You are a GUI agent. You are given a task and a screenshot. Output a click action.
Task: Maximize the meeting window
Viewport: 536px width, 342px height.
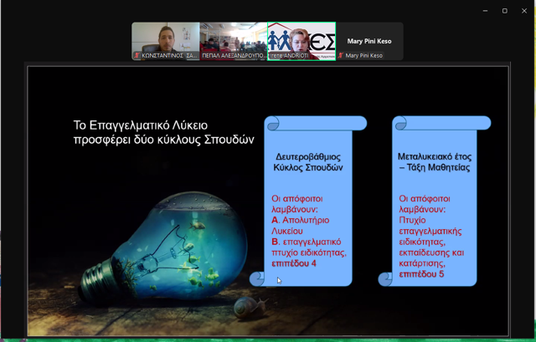(504, 10)
